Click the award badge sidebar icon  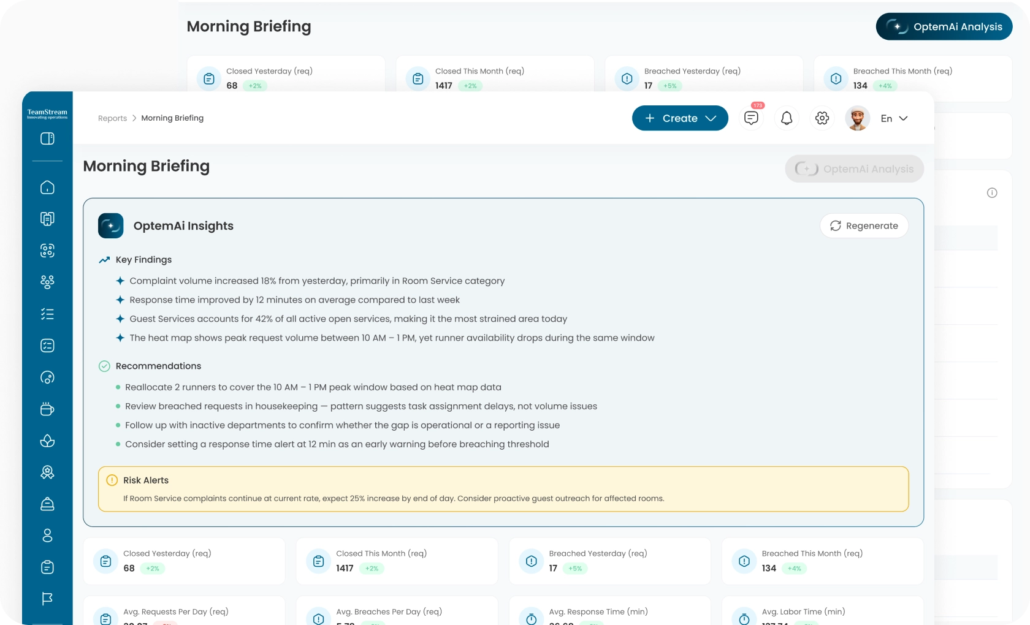pyautogui.click(x=47, y=472)
